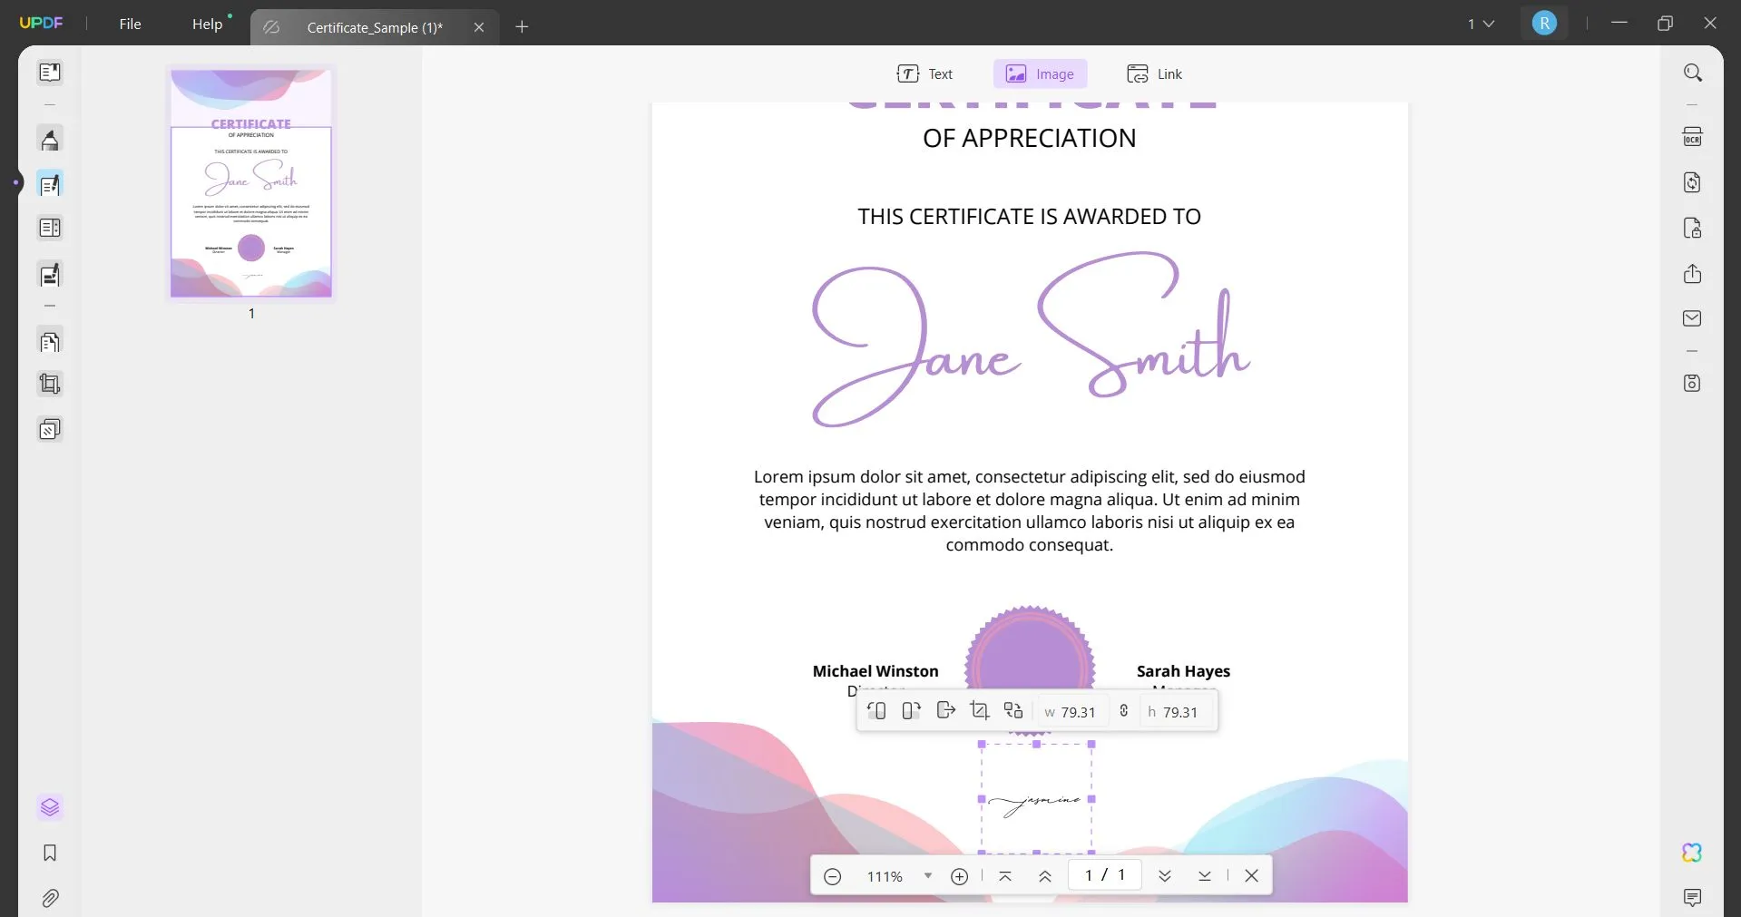Image resolution: width=1741 pixels, height=917 pixels.
Task: Go to the previous page
Action: [x=1044, y=876]
